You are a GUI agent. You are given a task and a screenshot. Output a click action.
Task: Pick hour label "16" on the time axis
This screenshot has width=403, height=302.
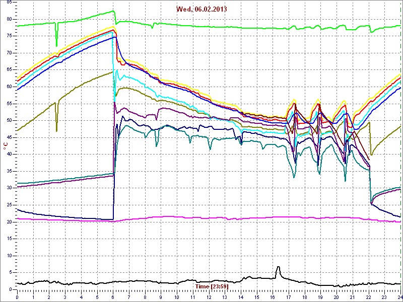[x=273, y=297]
